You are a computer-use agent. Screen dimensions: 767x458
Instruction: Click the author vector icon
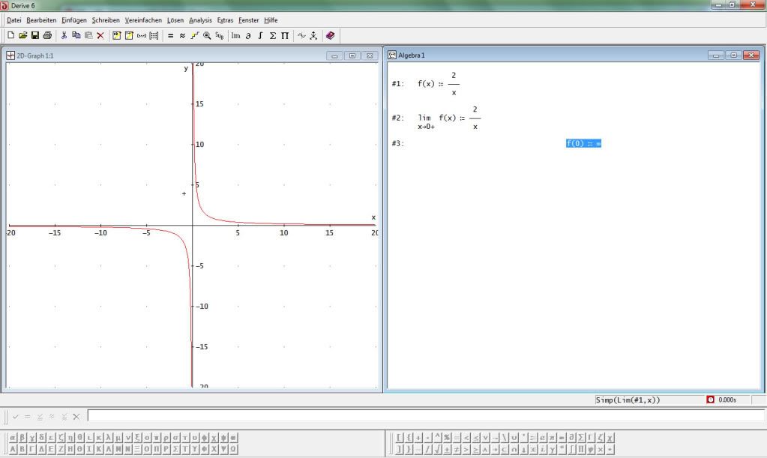[142, 35]
